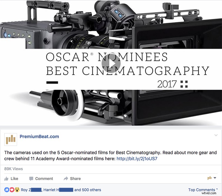The image size is (222, 196).
Task: Open PremiumBeat.com page name link
Action: pyautogui.click(x=39, y=137)
